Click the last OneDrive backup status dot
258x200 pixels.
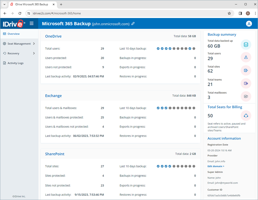(x=194, y=49)
